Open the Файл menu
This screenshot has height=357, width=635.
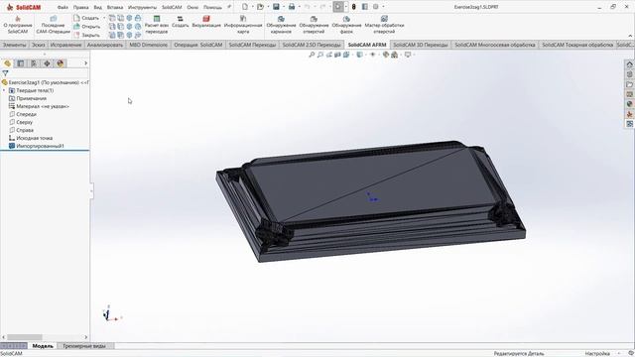coord(63,7)
